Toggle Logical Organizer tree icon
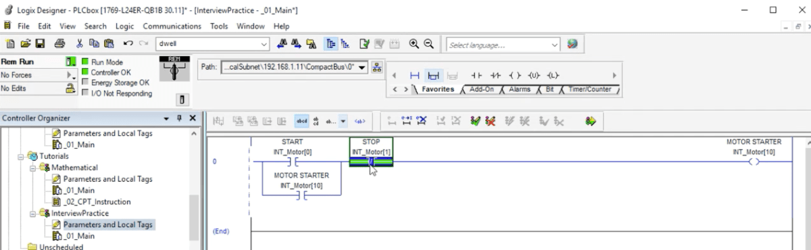Screen dimensions: 811x250 point(345,44)
